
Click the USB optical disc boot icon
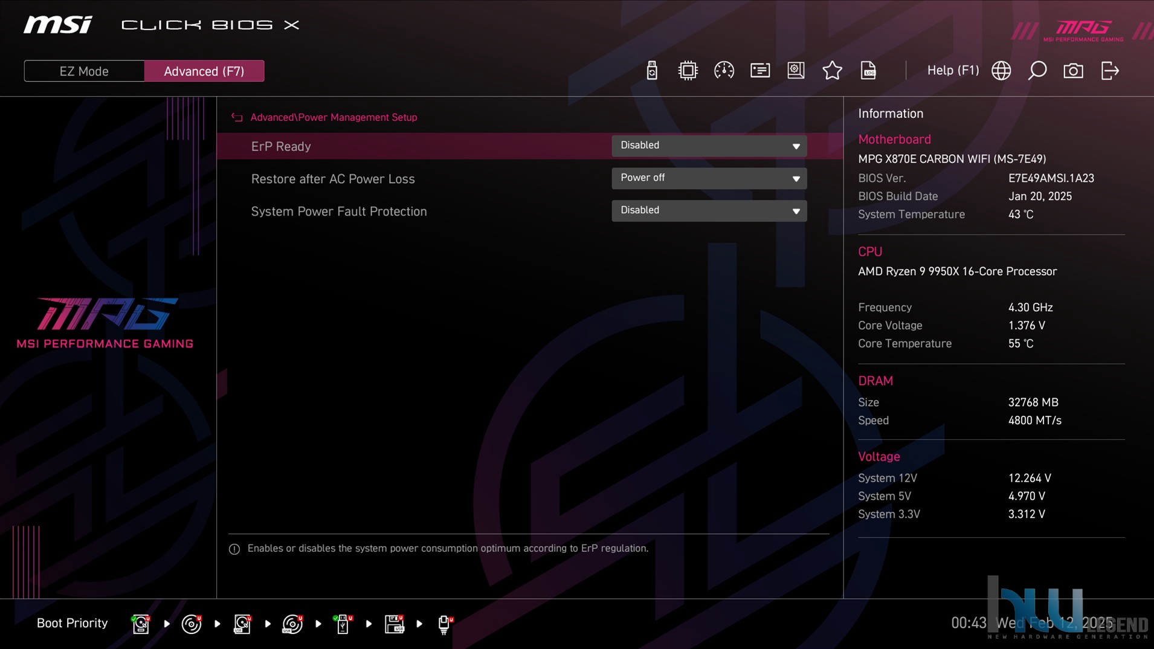[x=292, y=624]
